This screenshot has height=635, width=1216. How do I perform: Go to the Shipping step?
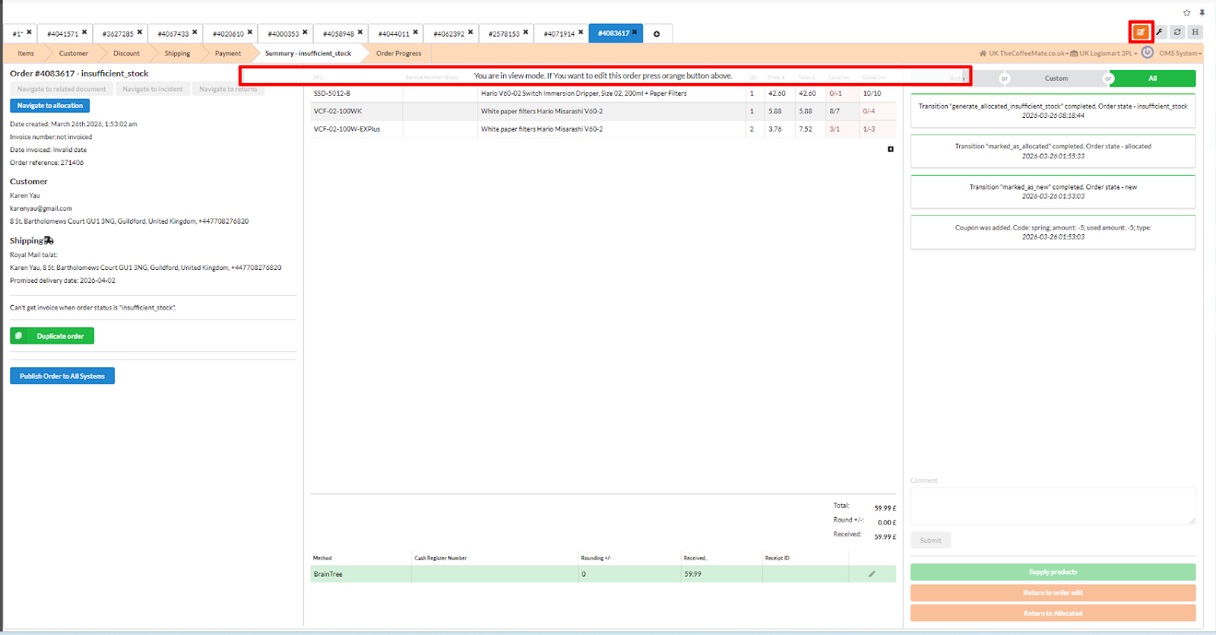pos(177,53)
